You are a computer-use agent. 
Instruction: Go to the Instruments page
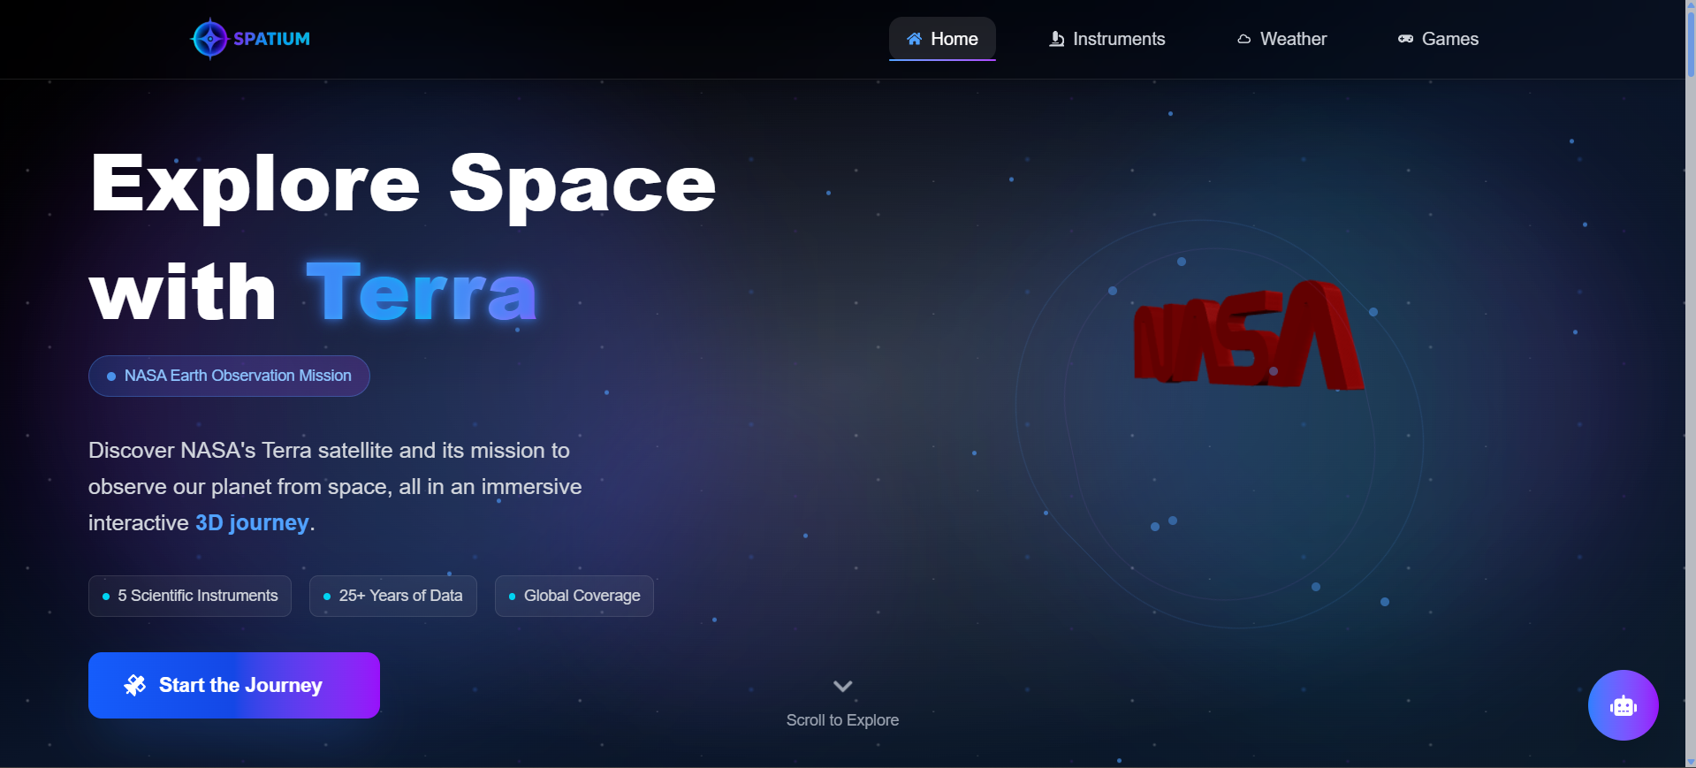[x=1107, y=39]
